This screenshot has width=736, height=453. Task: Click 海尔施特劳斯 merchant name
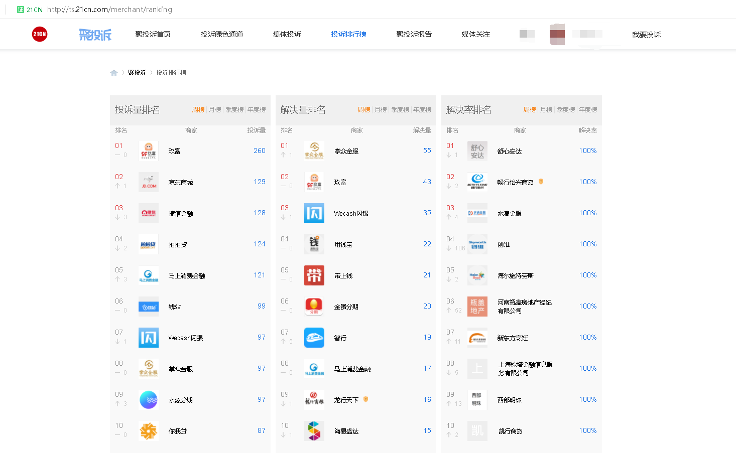[516, 276]
